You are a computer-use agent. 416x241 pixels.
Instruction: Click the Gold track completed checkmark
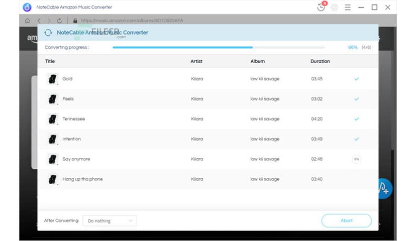click(x=357, y=79)
